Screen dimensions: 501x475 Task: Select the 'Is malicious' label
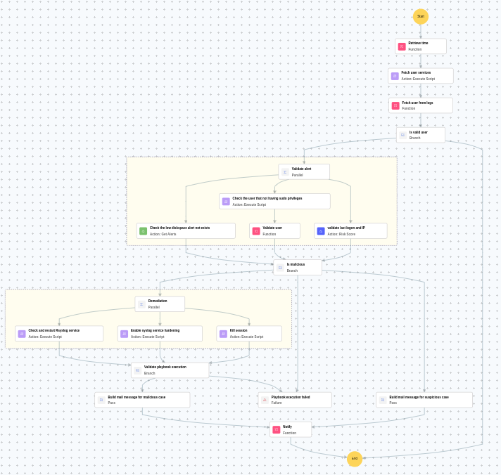296,264
